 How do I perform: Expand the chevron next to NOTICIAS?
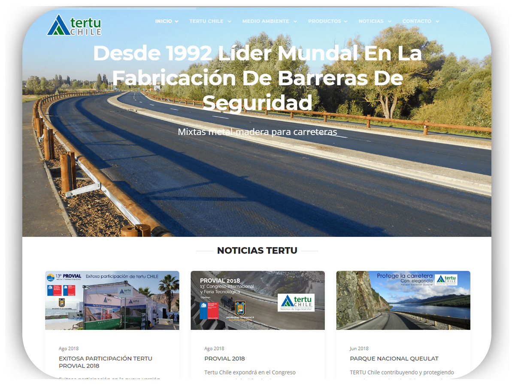click(x=389, y=21)
